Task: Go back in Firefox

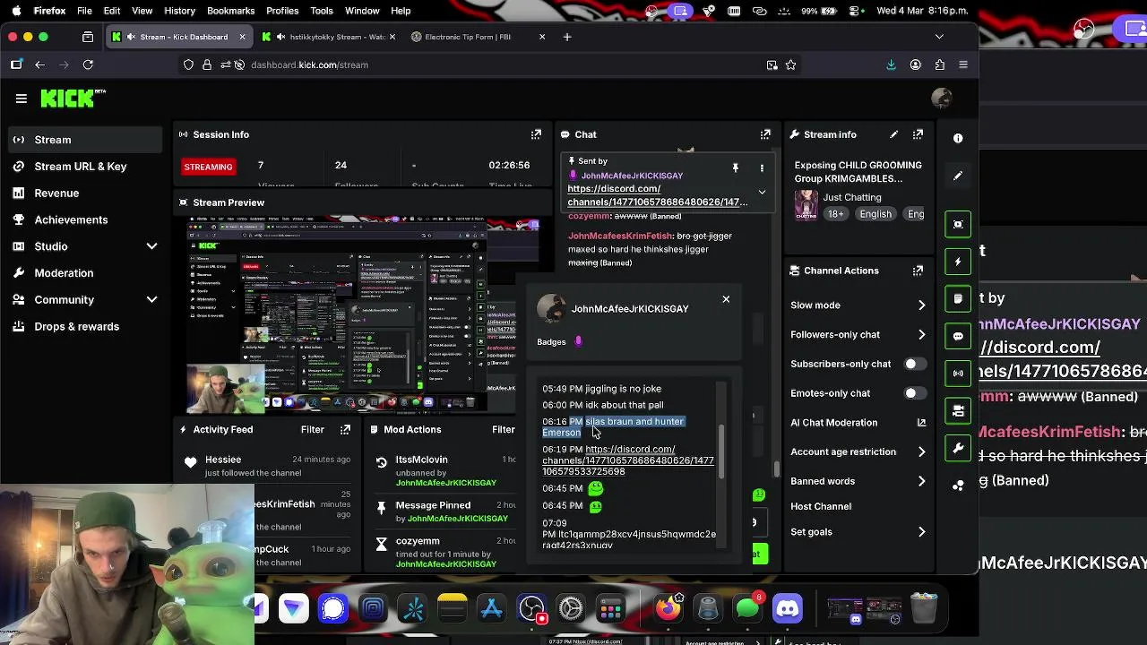Action: tap(39, 64)
